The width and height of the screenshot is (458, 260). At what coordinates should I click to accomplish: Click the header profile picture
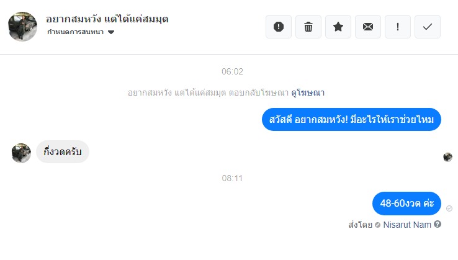coord(22,27)
